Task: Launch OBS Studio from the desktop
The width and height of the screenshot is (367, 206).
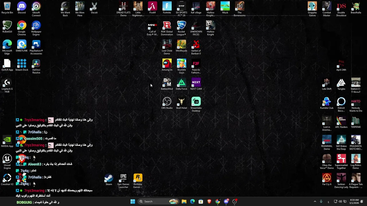Action: [167, 103]
